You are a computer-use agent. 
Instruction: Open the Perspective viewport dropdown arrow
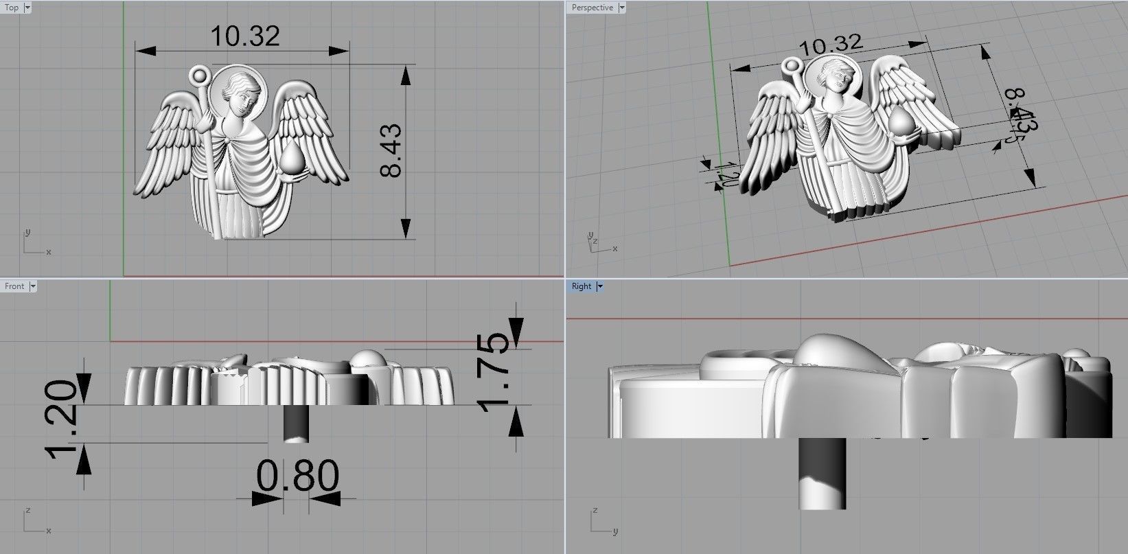pyautogui.click(x=621, y=8)
